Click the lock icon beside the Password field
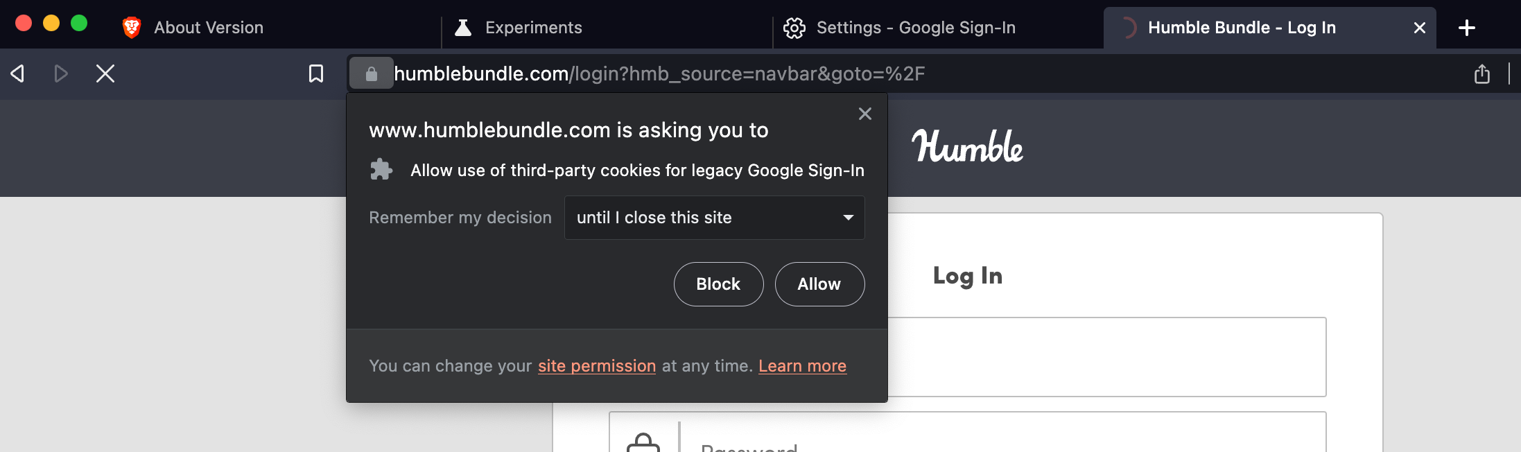 pos(645,444)
